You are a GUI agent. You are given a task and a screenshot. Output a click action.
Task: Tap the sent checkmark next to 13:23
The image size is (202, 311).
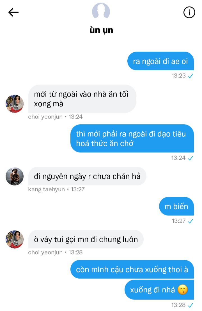pos(190,76)
